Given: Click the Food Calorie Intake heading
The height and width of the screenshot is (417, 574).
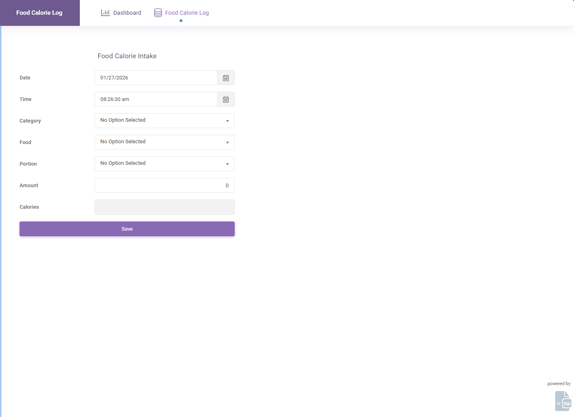Looking at the screenshot, I should (127, 56).
